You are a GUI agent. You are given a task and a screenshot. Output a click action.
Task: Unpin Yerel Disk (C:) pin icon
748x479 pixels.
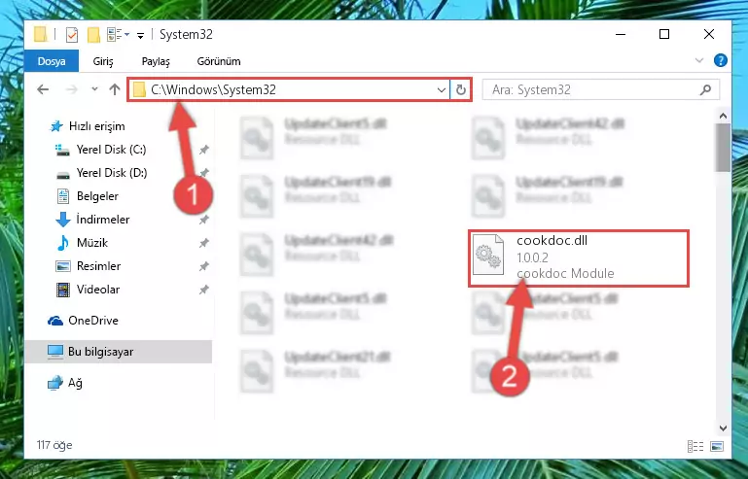203,150
